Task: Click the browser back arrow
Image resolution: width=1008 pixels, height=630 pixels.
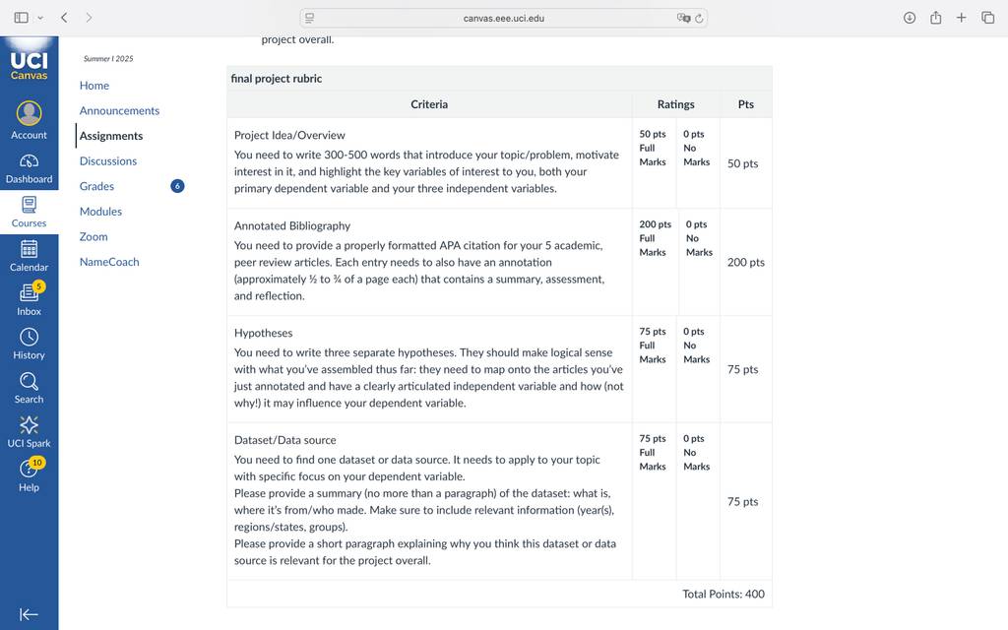Action: (x=64, y=18)
